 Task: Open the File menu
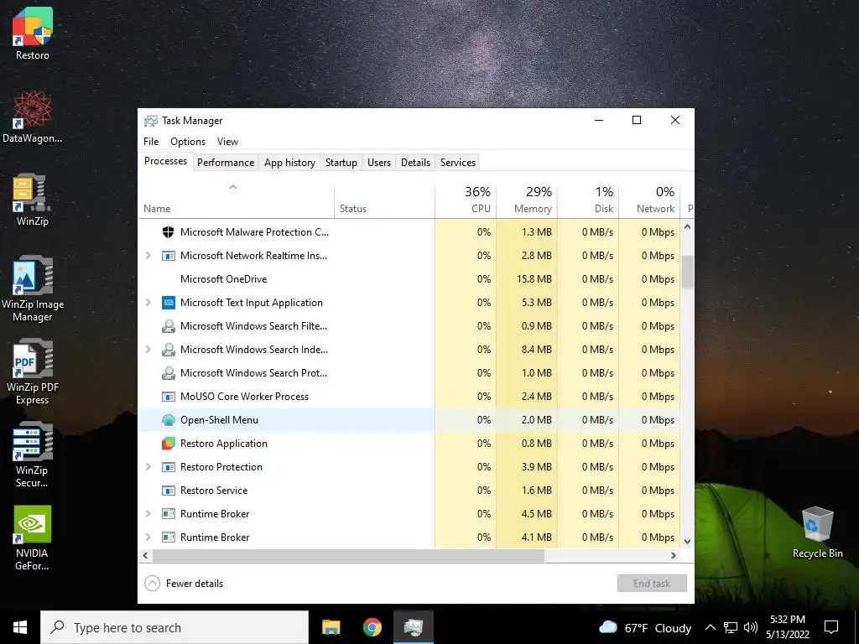point(151,142)
